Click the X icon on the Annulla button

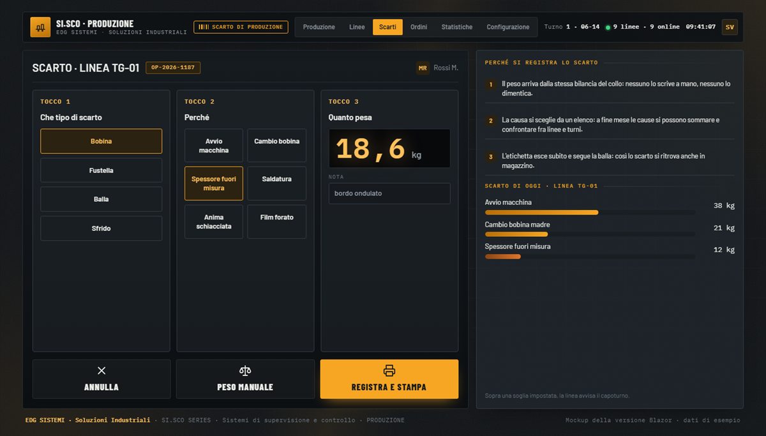point(101,371)
